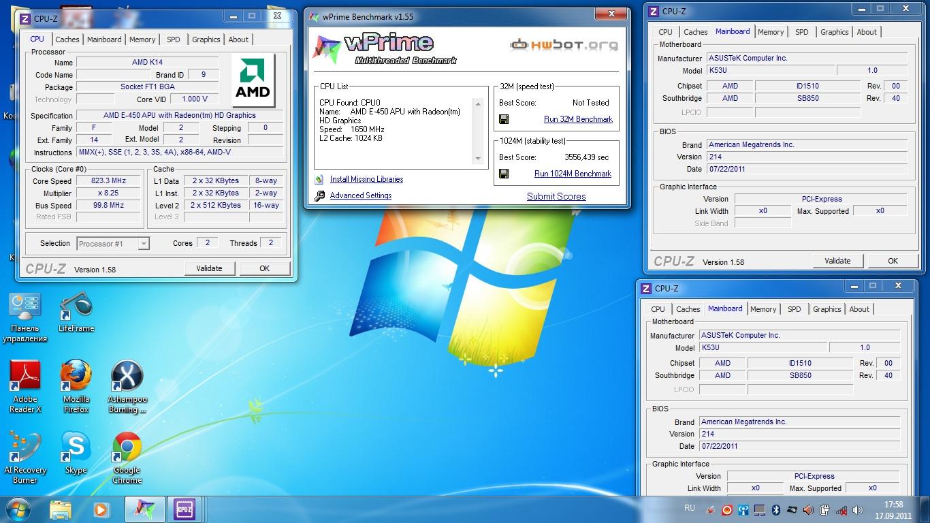The height and width of the screenshot is (523, 930).
Task: Click the CPU List scrollbar up arrow
Action: point(478,104)
